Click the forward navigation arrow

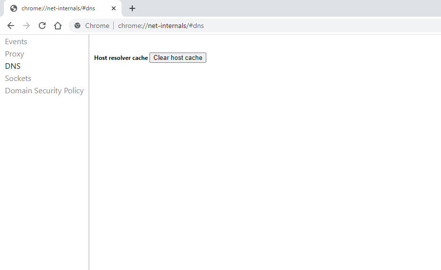pos(26,26)
